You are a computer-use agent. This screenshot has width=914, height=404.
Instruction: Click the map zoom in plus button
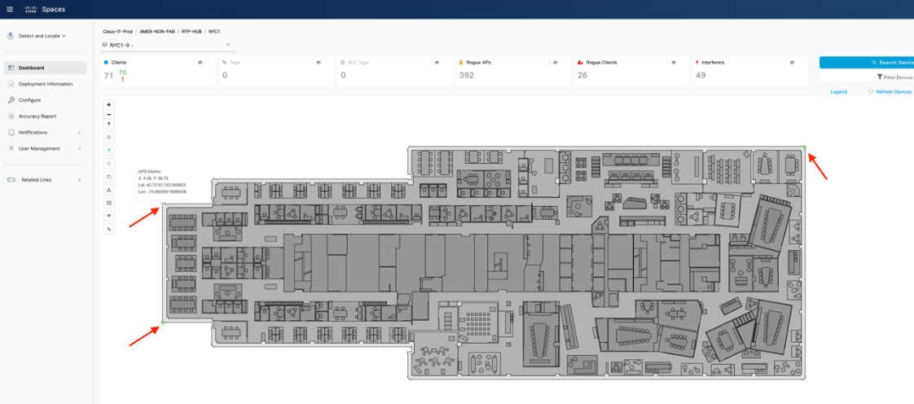tap(109, 105)
